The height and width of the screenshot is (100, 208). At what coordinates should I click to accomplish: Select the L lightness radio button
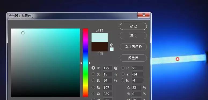pos(123,68)
